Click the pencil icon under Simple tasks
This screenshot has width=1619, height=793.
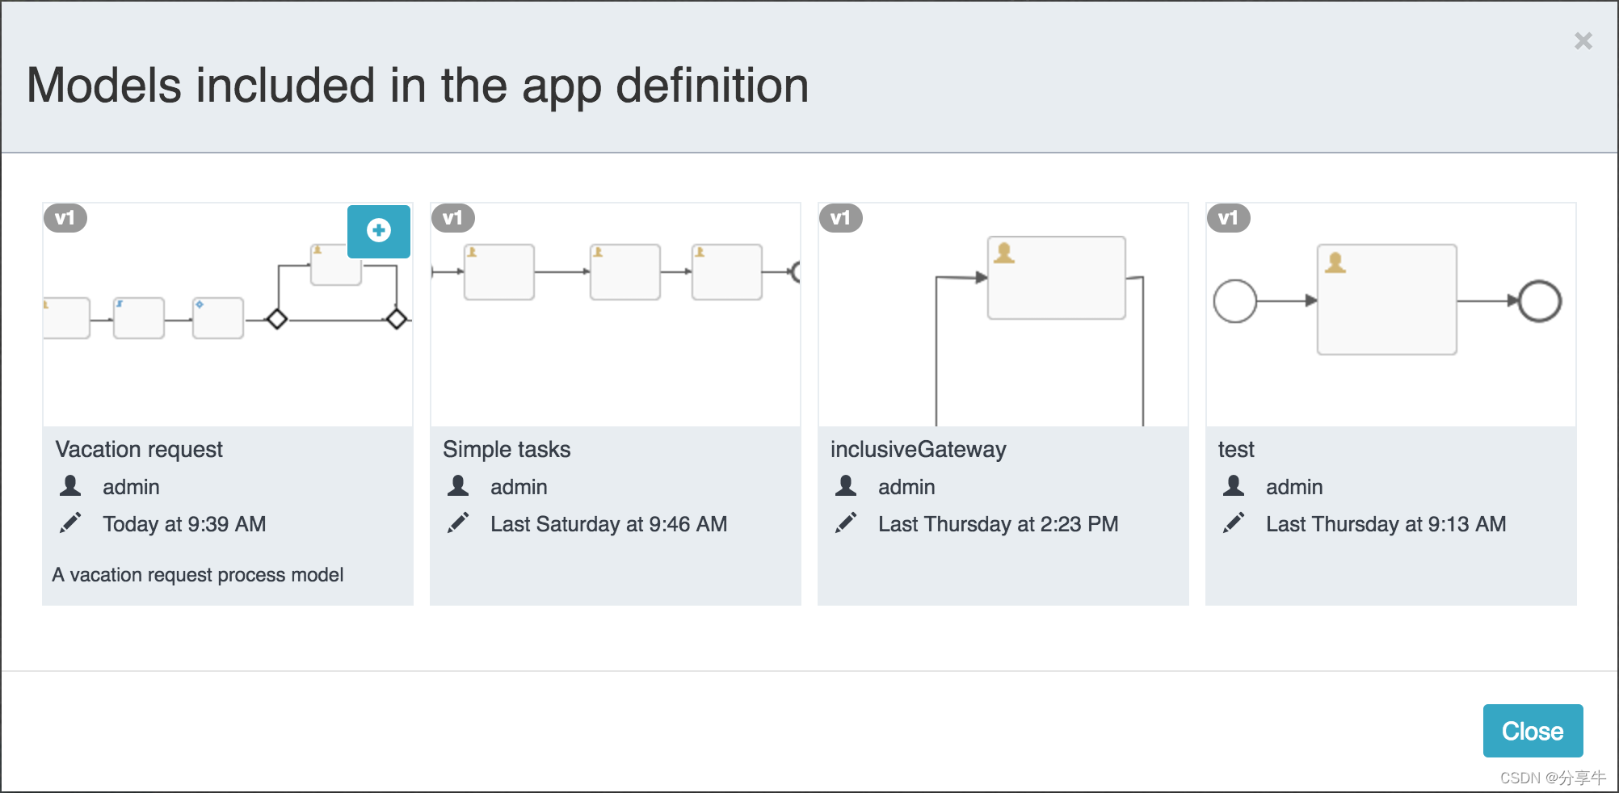pos(458,523)
